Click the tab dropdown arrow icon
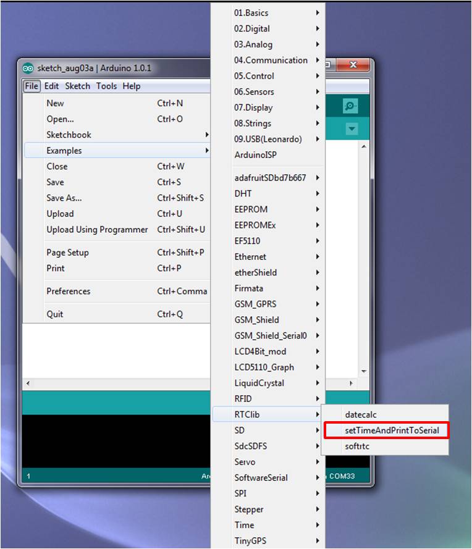 tap(352, 129)
